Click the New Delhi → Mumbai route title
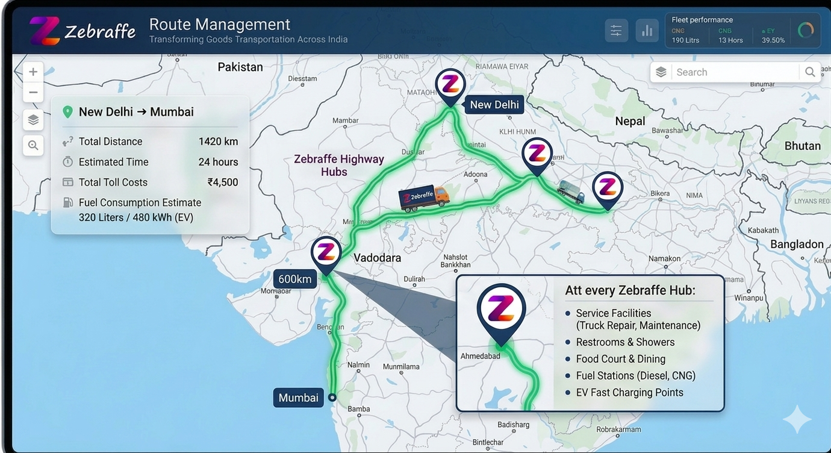 (x=136, y=112)
